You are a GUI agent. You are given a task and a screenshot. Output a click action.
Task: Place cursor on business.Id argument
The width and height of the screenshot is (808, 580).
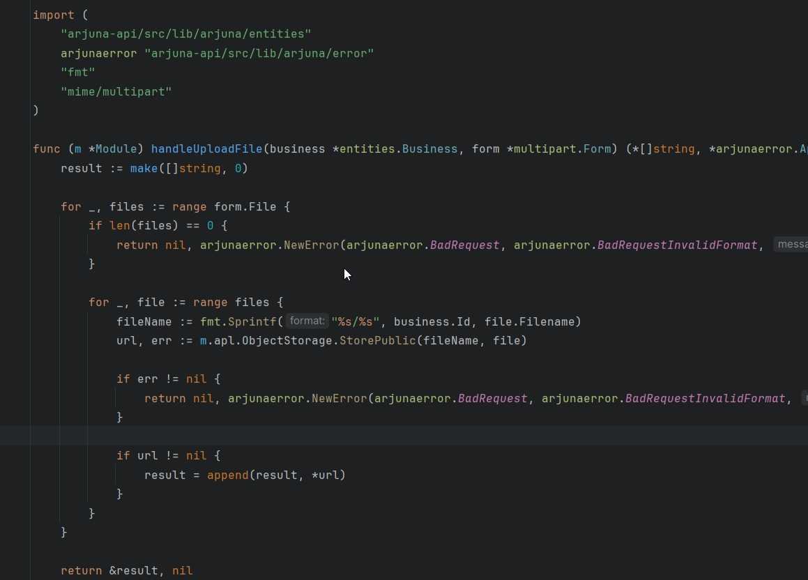click(x=422, y=322)
